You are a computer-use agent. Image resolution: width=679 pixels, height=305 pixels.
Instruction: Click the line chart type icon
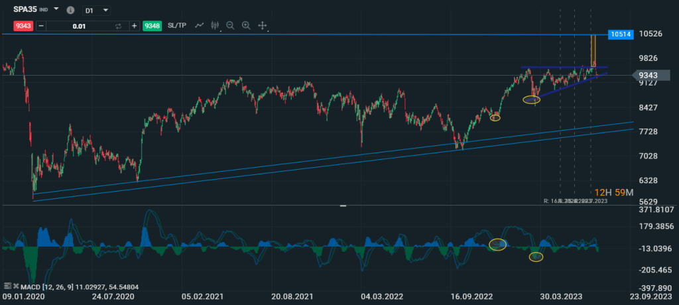point(199,26)
